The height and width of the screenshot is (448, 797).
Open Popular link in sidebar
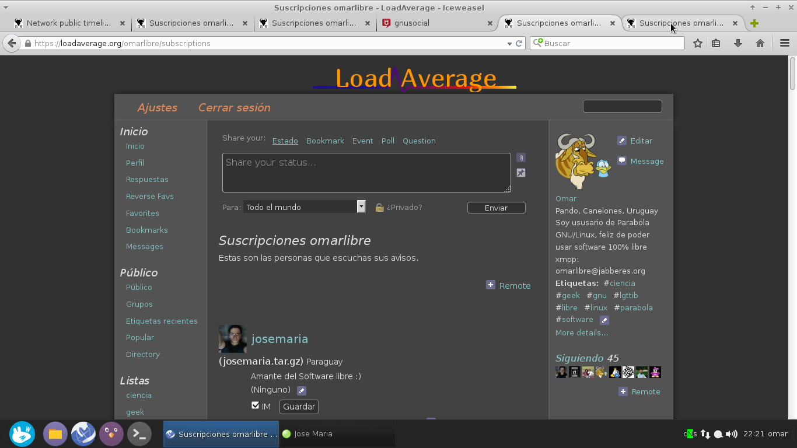click(140, 337)
